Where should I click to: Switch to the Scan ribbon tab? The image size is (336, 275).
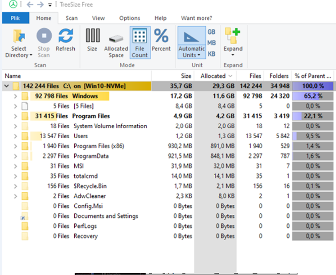[72, 18]
